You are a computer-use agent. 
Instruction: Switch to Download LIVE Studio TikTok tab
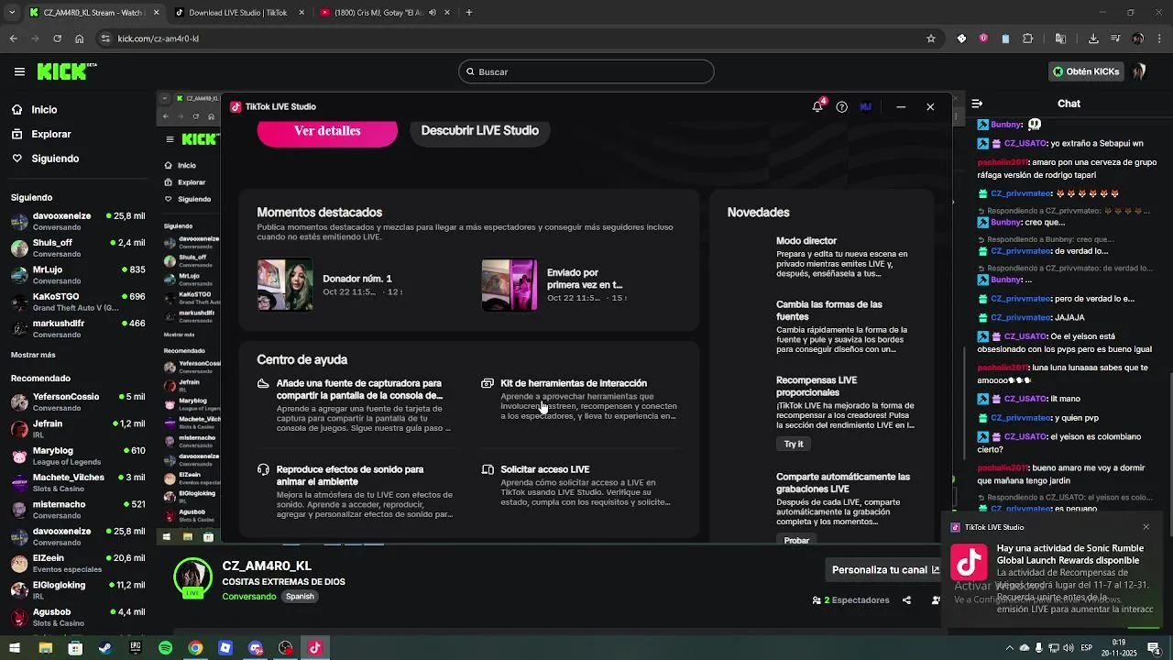pos(236,13)
